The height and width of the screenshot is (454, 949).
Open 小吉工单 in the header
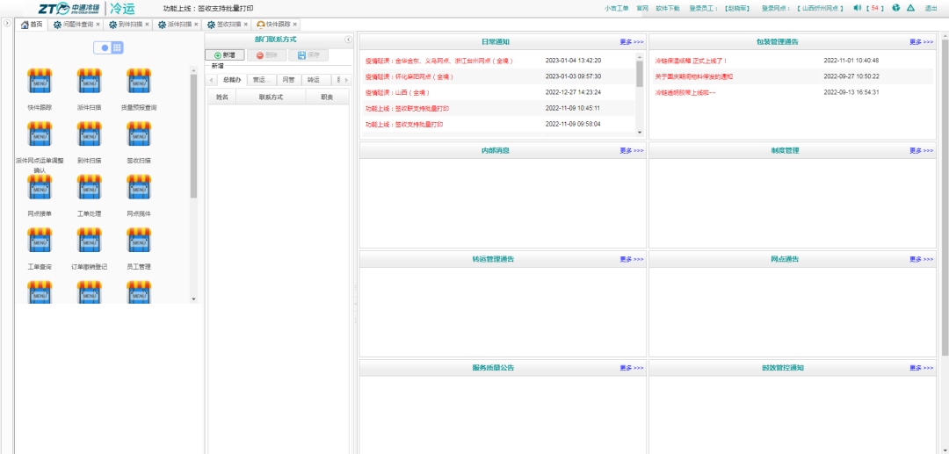coord(616,9)
